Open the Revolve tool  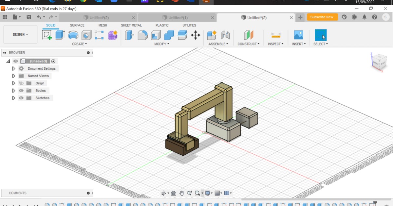[x=73, y=35]
